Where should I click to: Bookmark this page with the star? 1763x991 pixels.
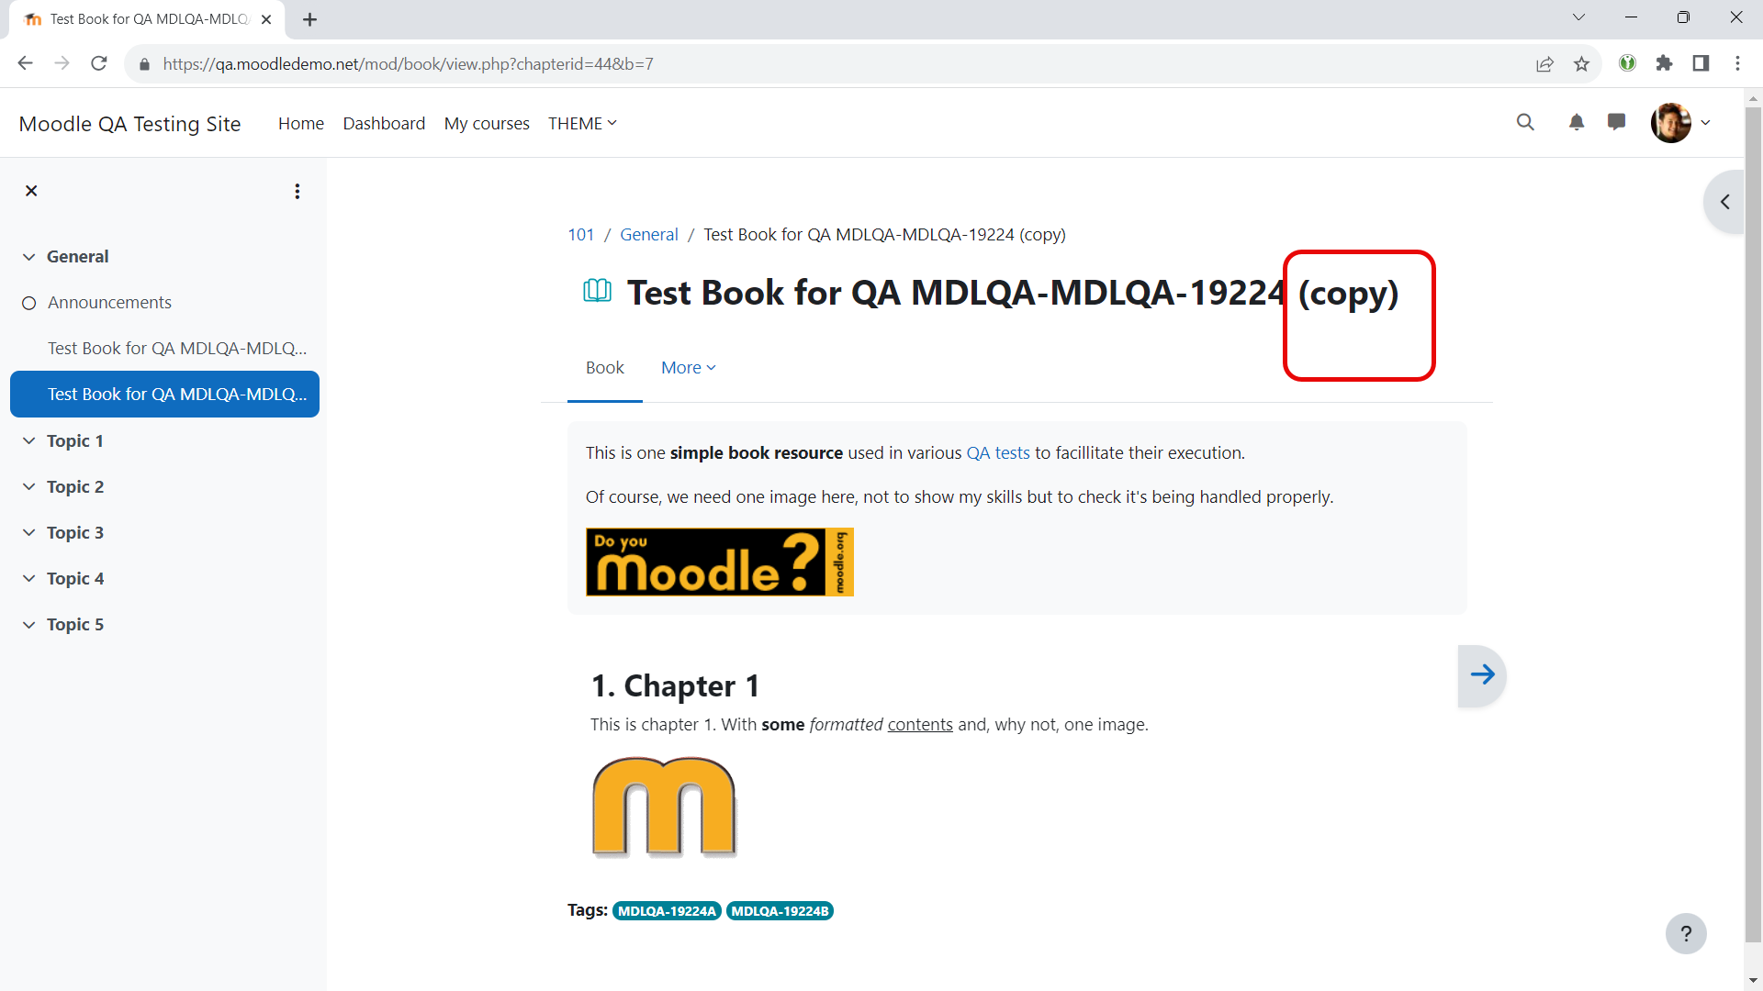click(x=1581, y=63)
